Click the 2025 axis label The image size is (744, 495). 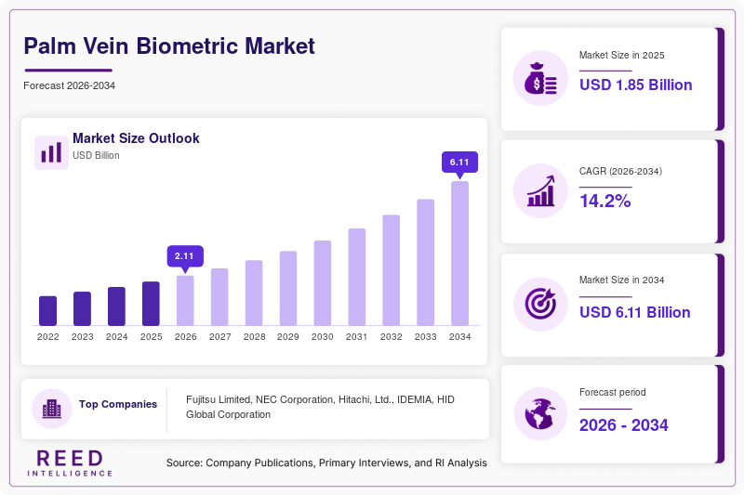[151, 337]
